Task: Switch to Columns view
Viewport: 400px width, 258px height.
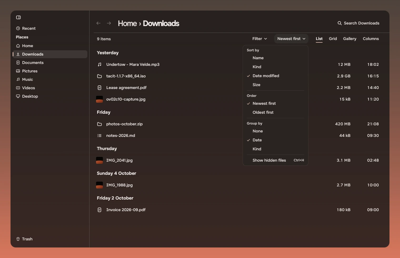Action: 371,39
